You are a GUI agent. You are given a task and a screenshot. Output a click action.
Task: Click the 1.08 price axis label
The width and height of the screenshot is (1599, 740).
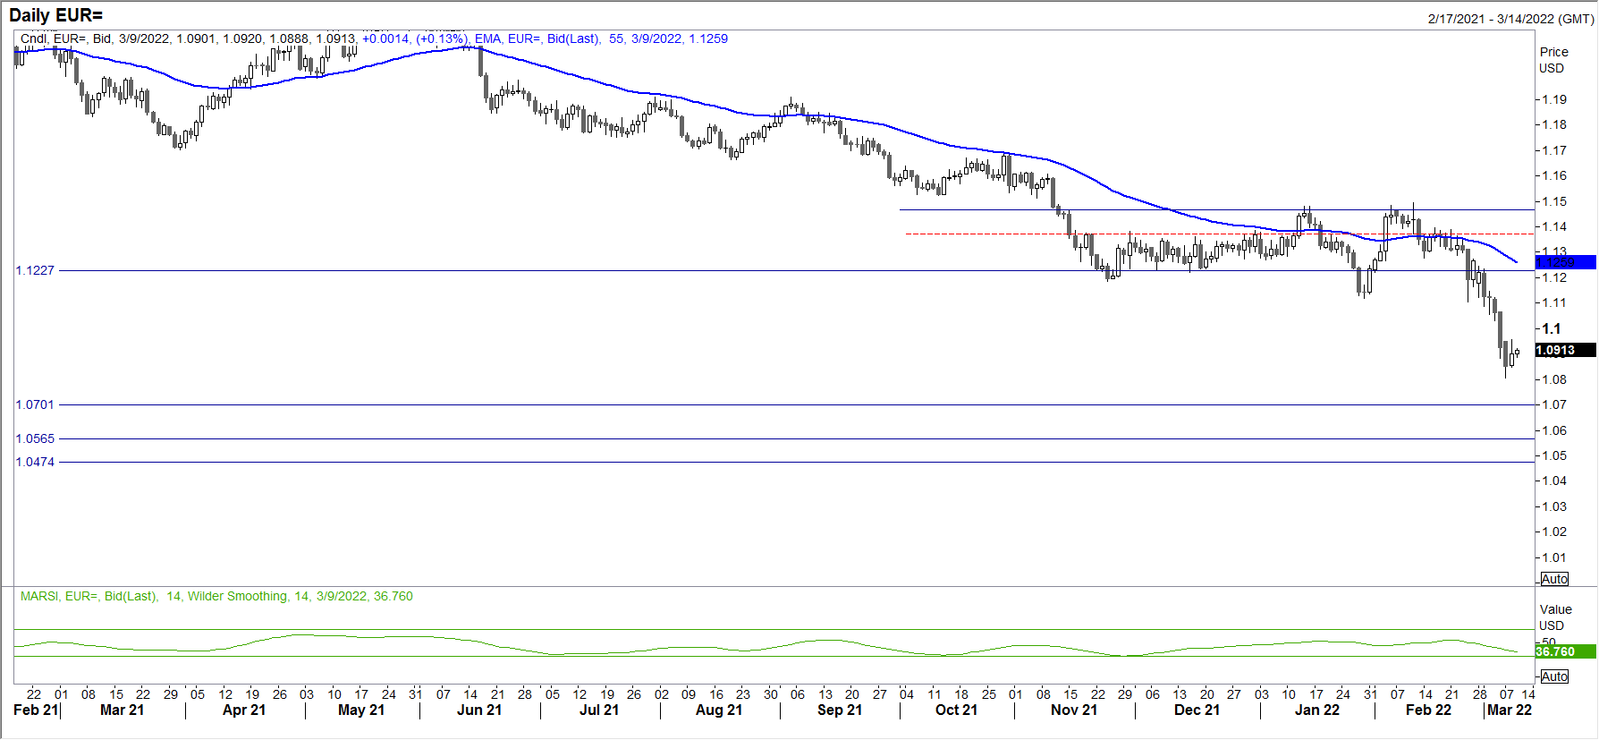click(1554, 379)
